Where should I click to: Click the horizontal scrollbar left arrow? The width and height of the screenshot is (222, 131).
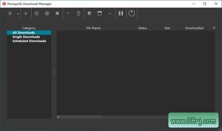point(58,117)
